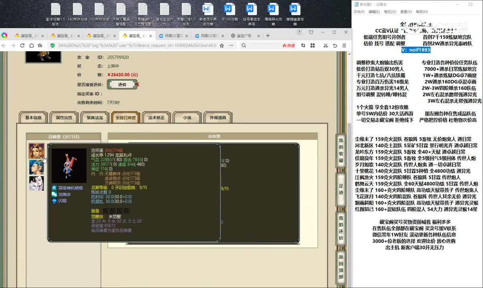The width and height of the screenshot is (483, 288).
Task: Open the 热搜 hot search
Action: coord(288,46)
